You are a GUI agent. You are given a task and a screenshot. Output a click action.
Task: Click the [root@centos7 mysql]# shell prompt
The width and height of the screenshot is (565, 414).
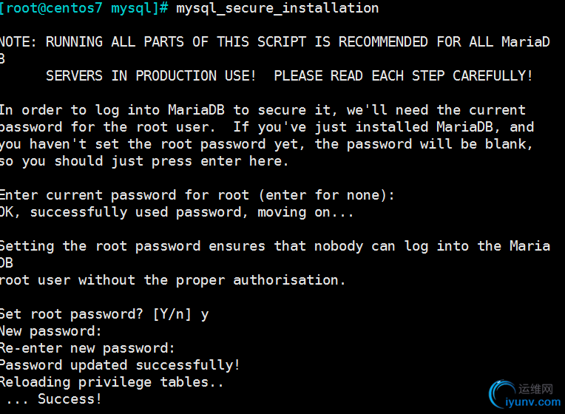[x=85, y=8]
